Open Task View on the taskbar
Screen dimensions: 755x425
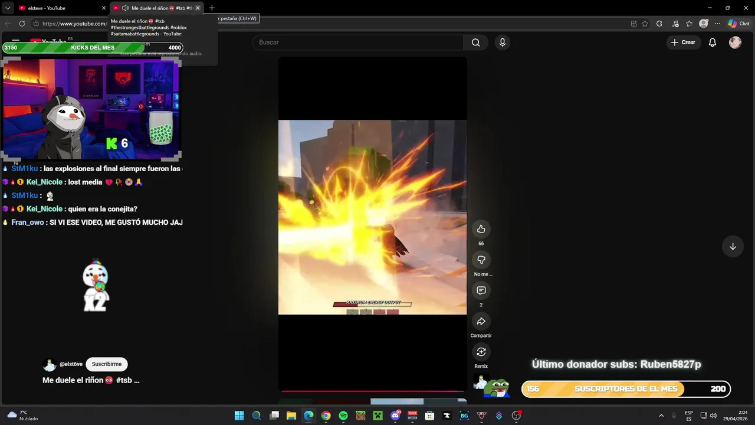point(274,416)
